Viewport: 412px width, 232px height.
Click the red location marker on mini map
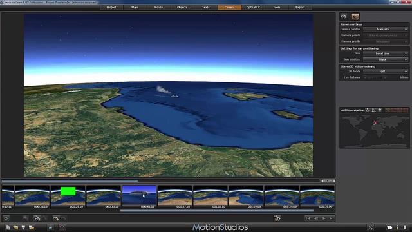(375, 123)
